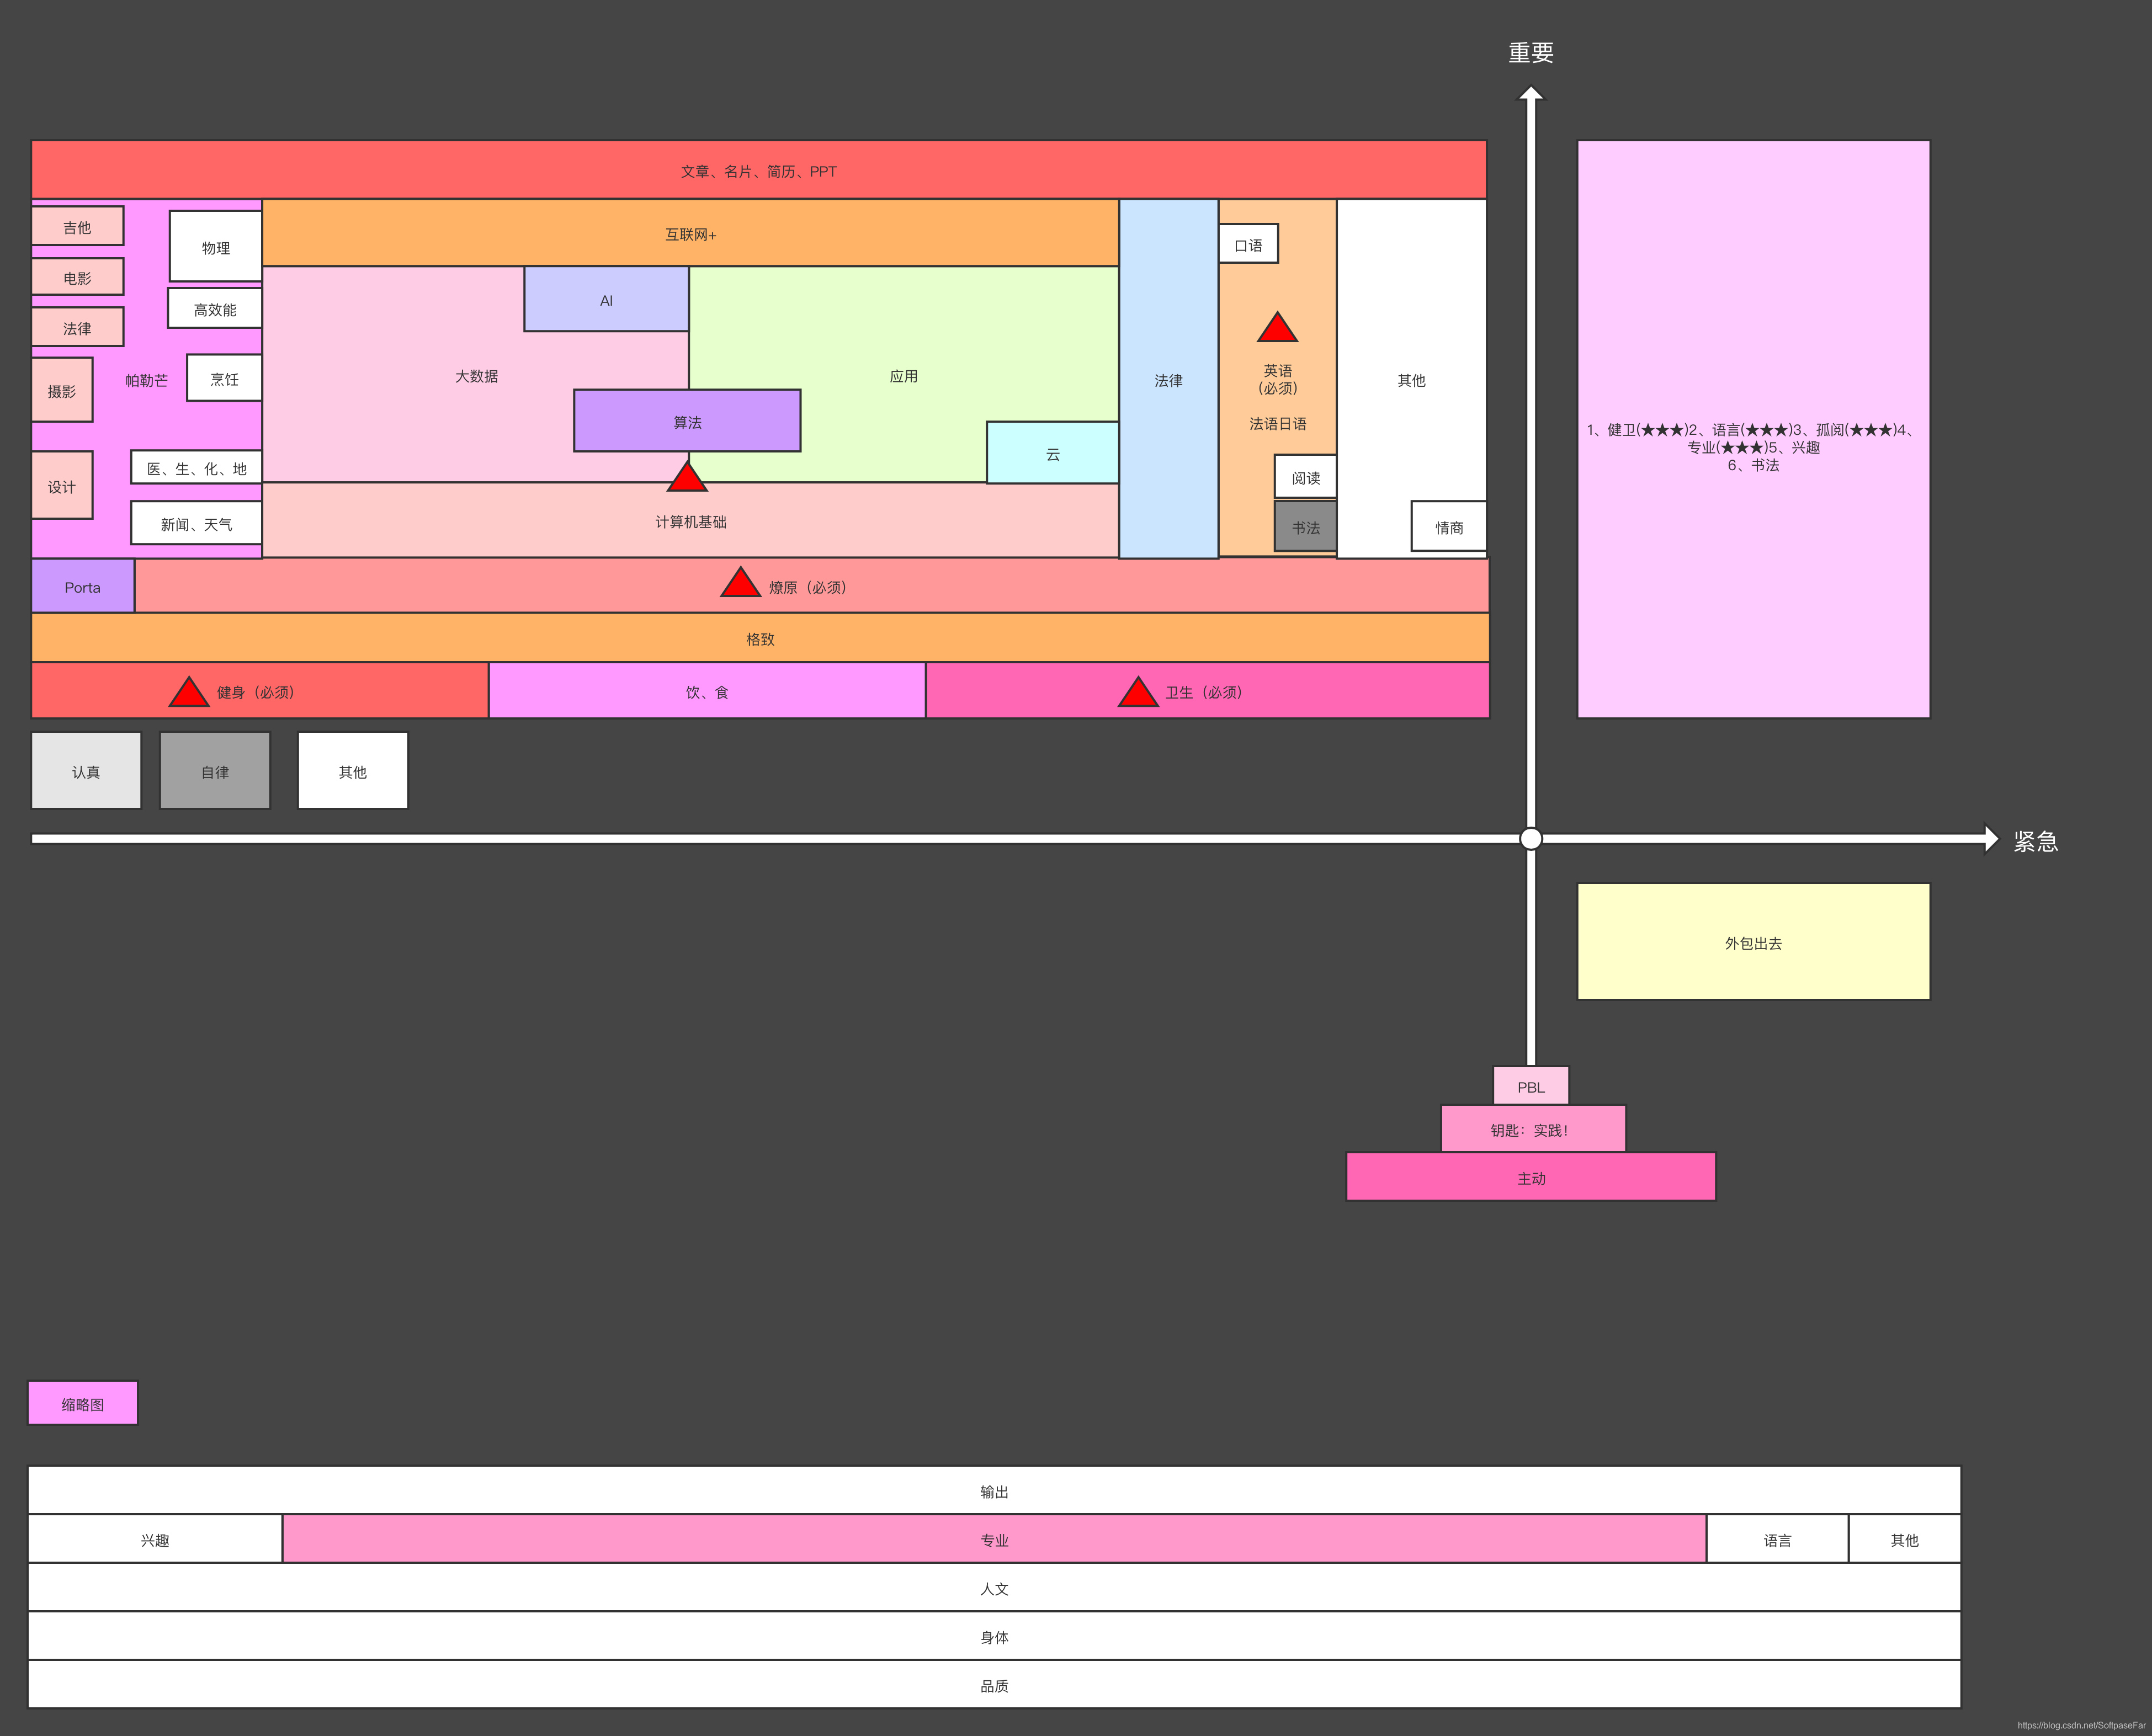Click the 主动 pink bar

click(x=1531, y=1177)
